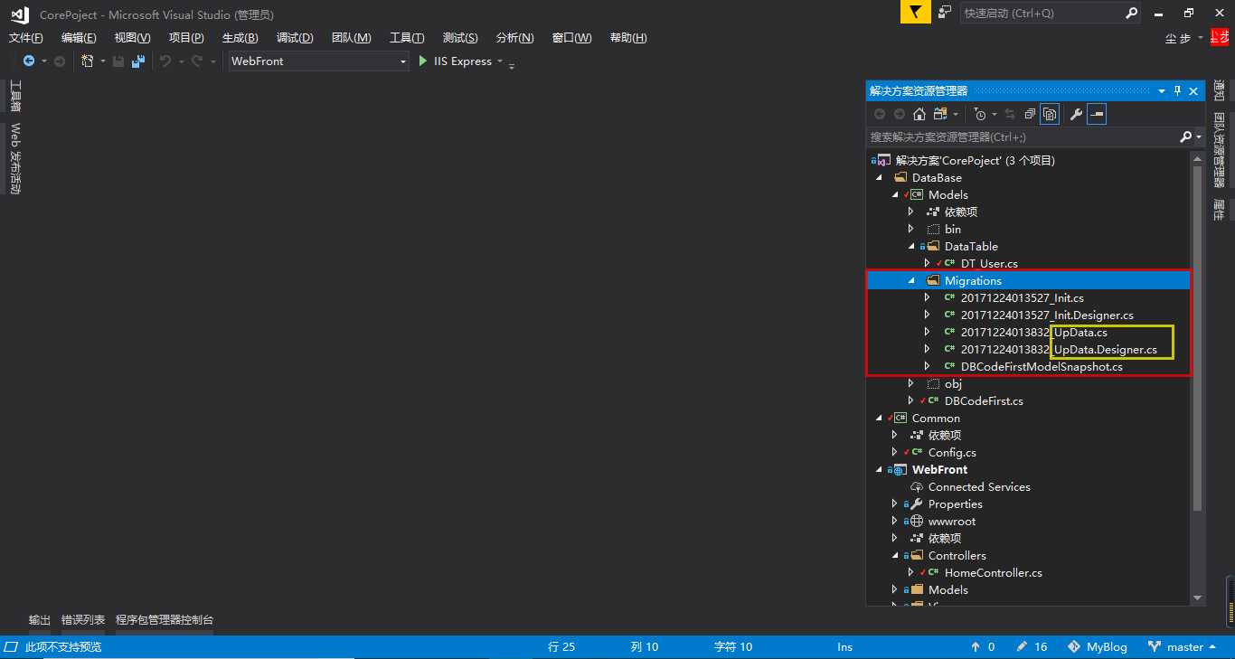The height and width of the screenshot is (659, 1235).
Task: Switch to the 错误列表 tab
Action: click(83, 621)
